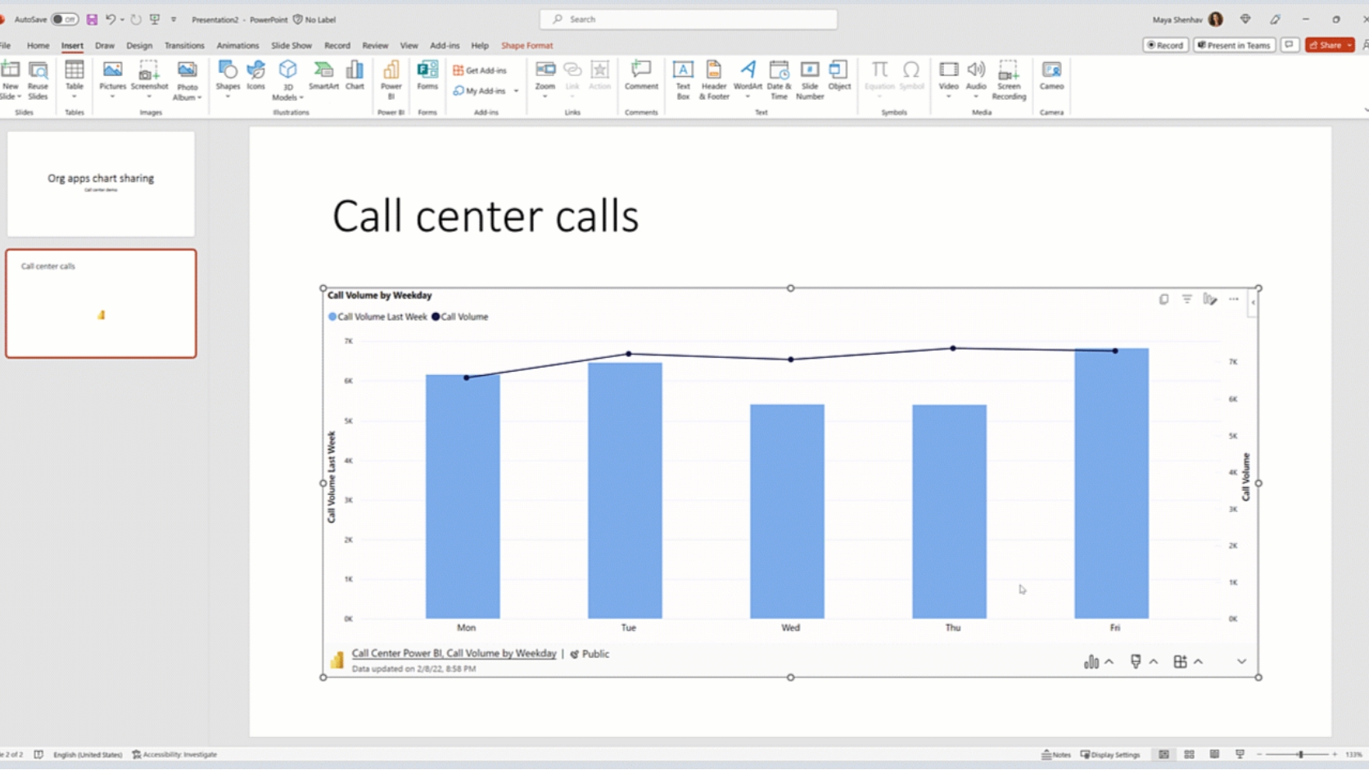Undo the last action
Screen dimensions: 1369x770
tap(110, 19)
